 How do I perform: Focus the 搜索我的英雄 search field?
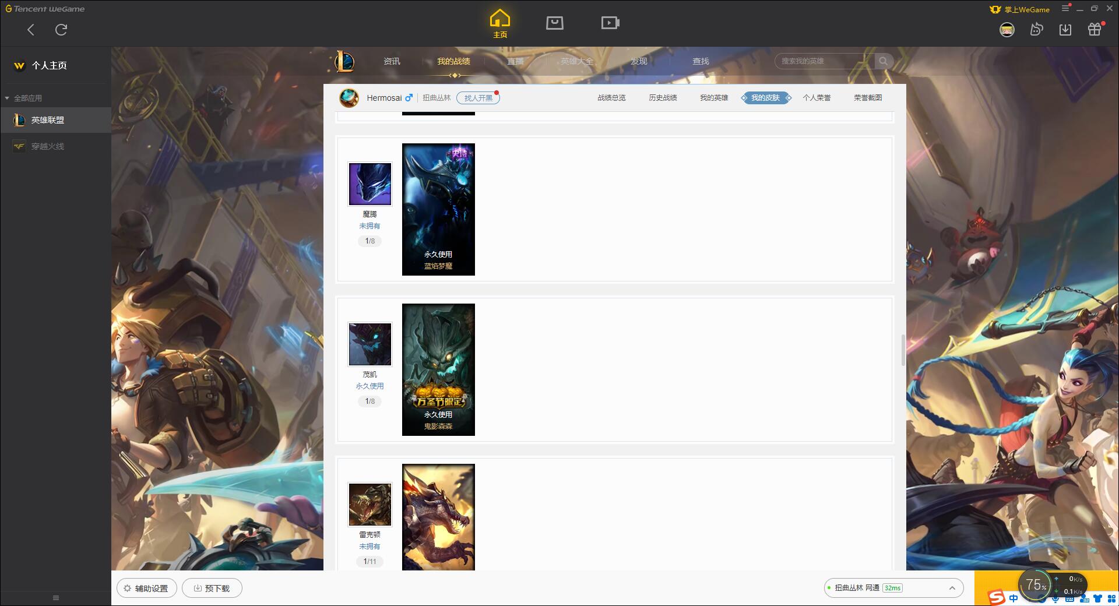[x=825, y=61]
